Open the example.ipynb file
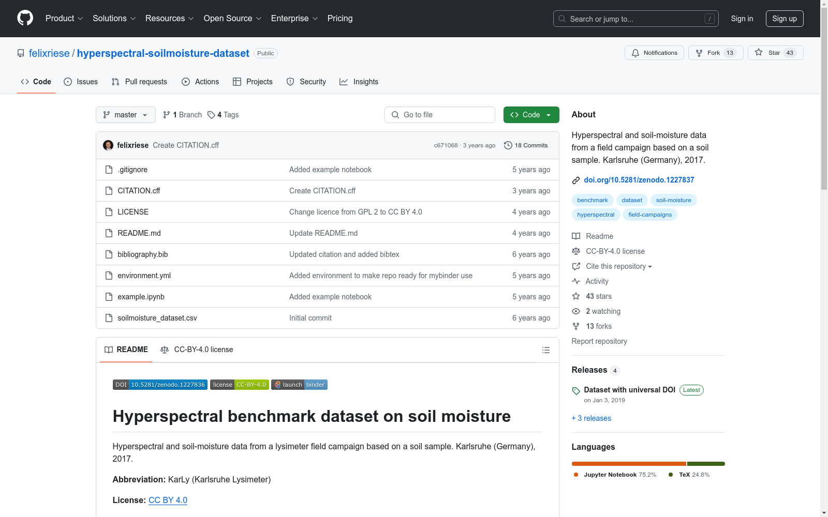Screen dimensions: 828x517 [141, 297]
